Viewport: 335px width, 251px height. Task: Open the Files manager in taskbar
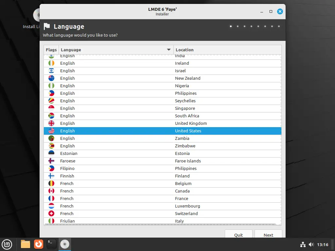[x=26, y=244]
